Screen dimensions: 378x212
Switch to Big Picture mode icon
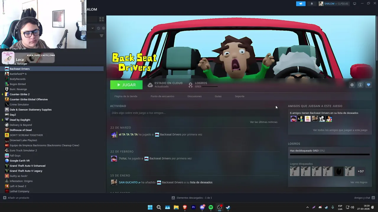coord(354,4)
